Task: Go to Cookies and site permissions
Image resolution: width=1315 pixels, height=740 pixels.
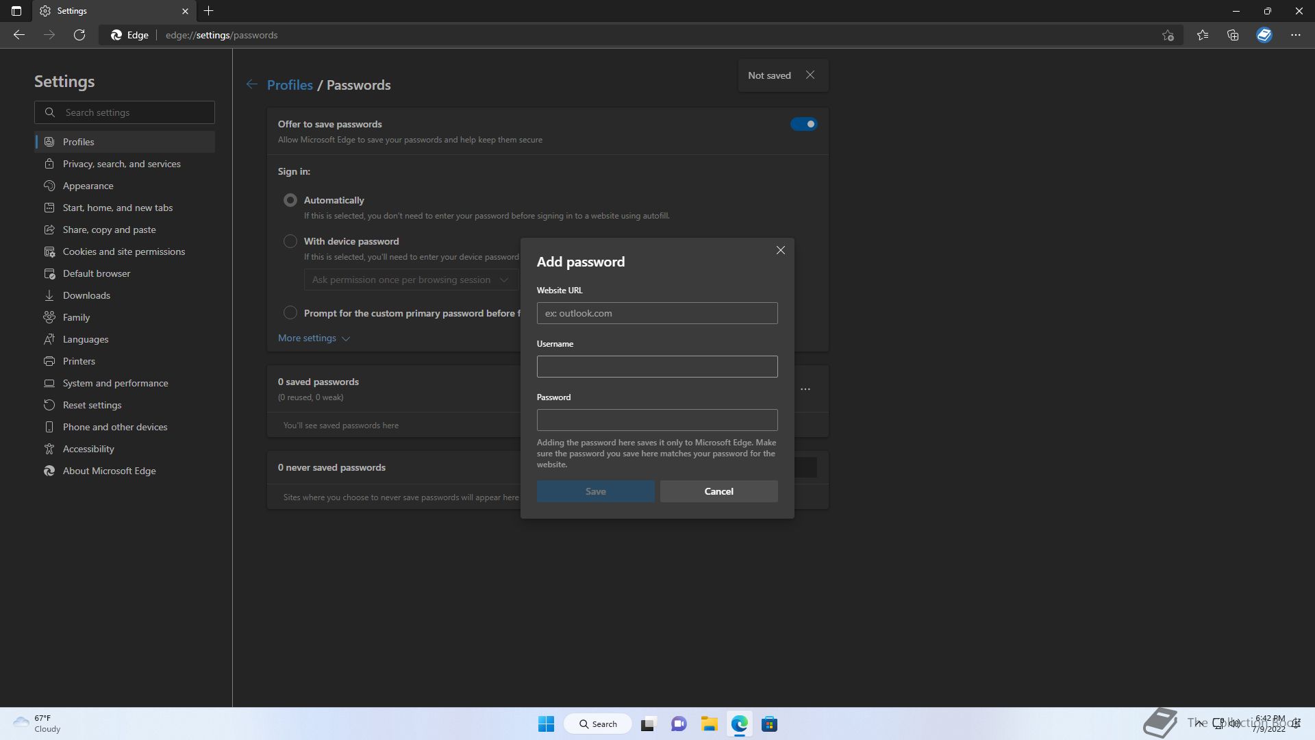Action: [123, 251]
